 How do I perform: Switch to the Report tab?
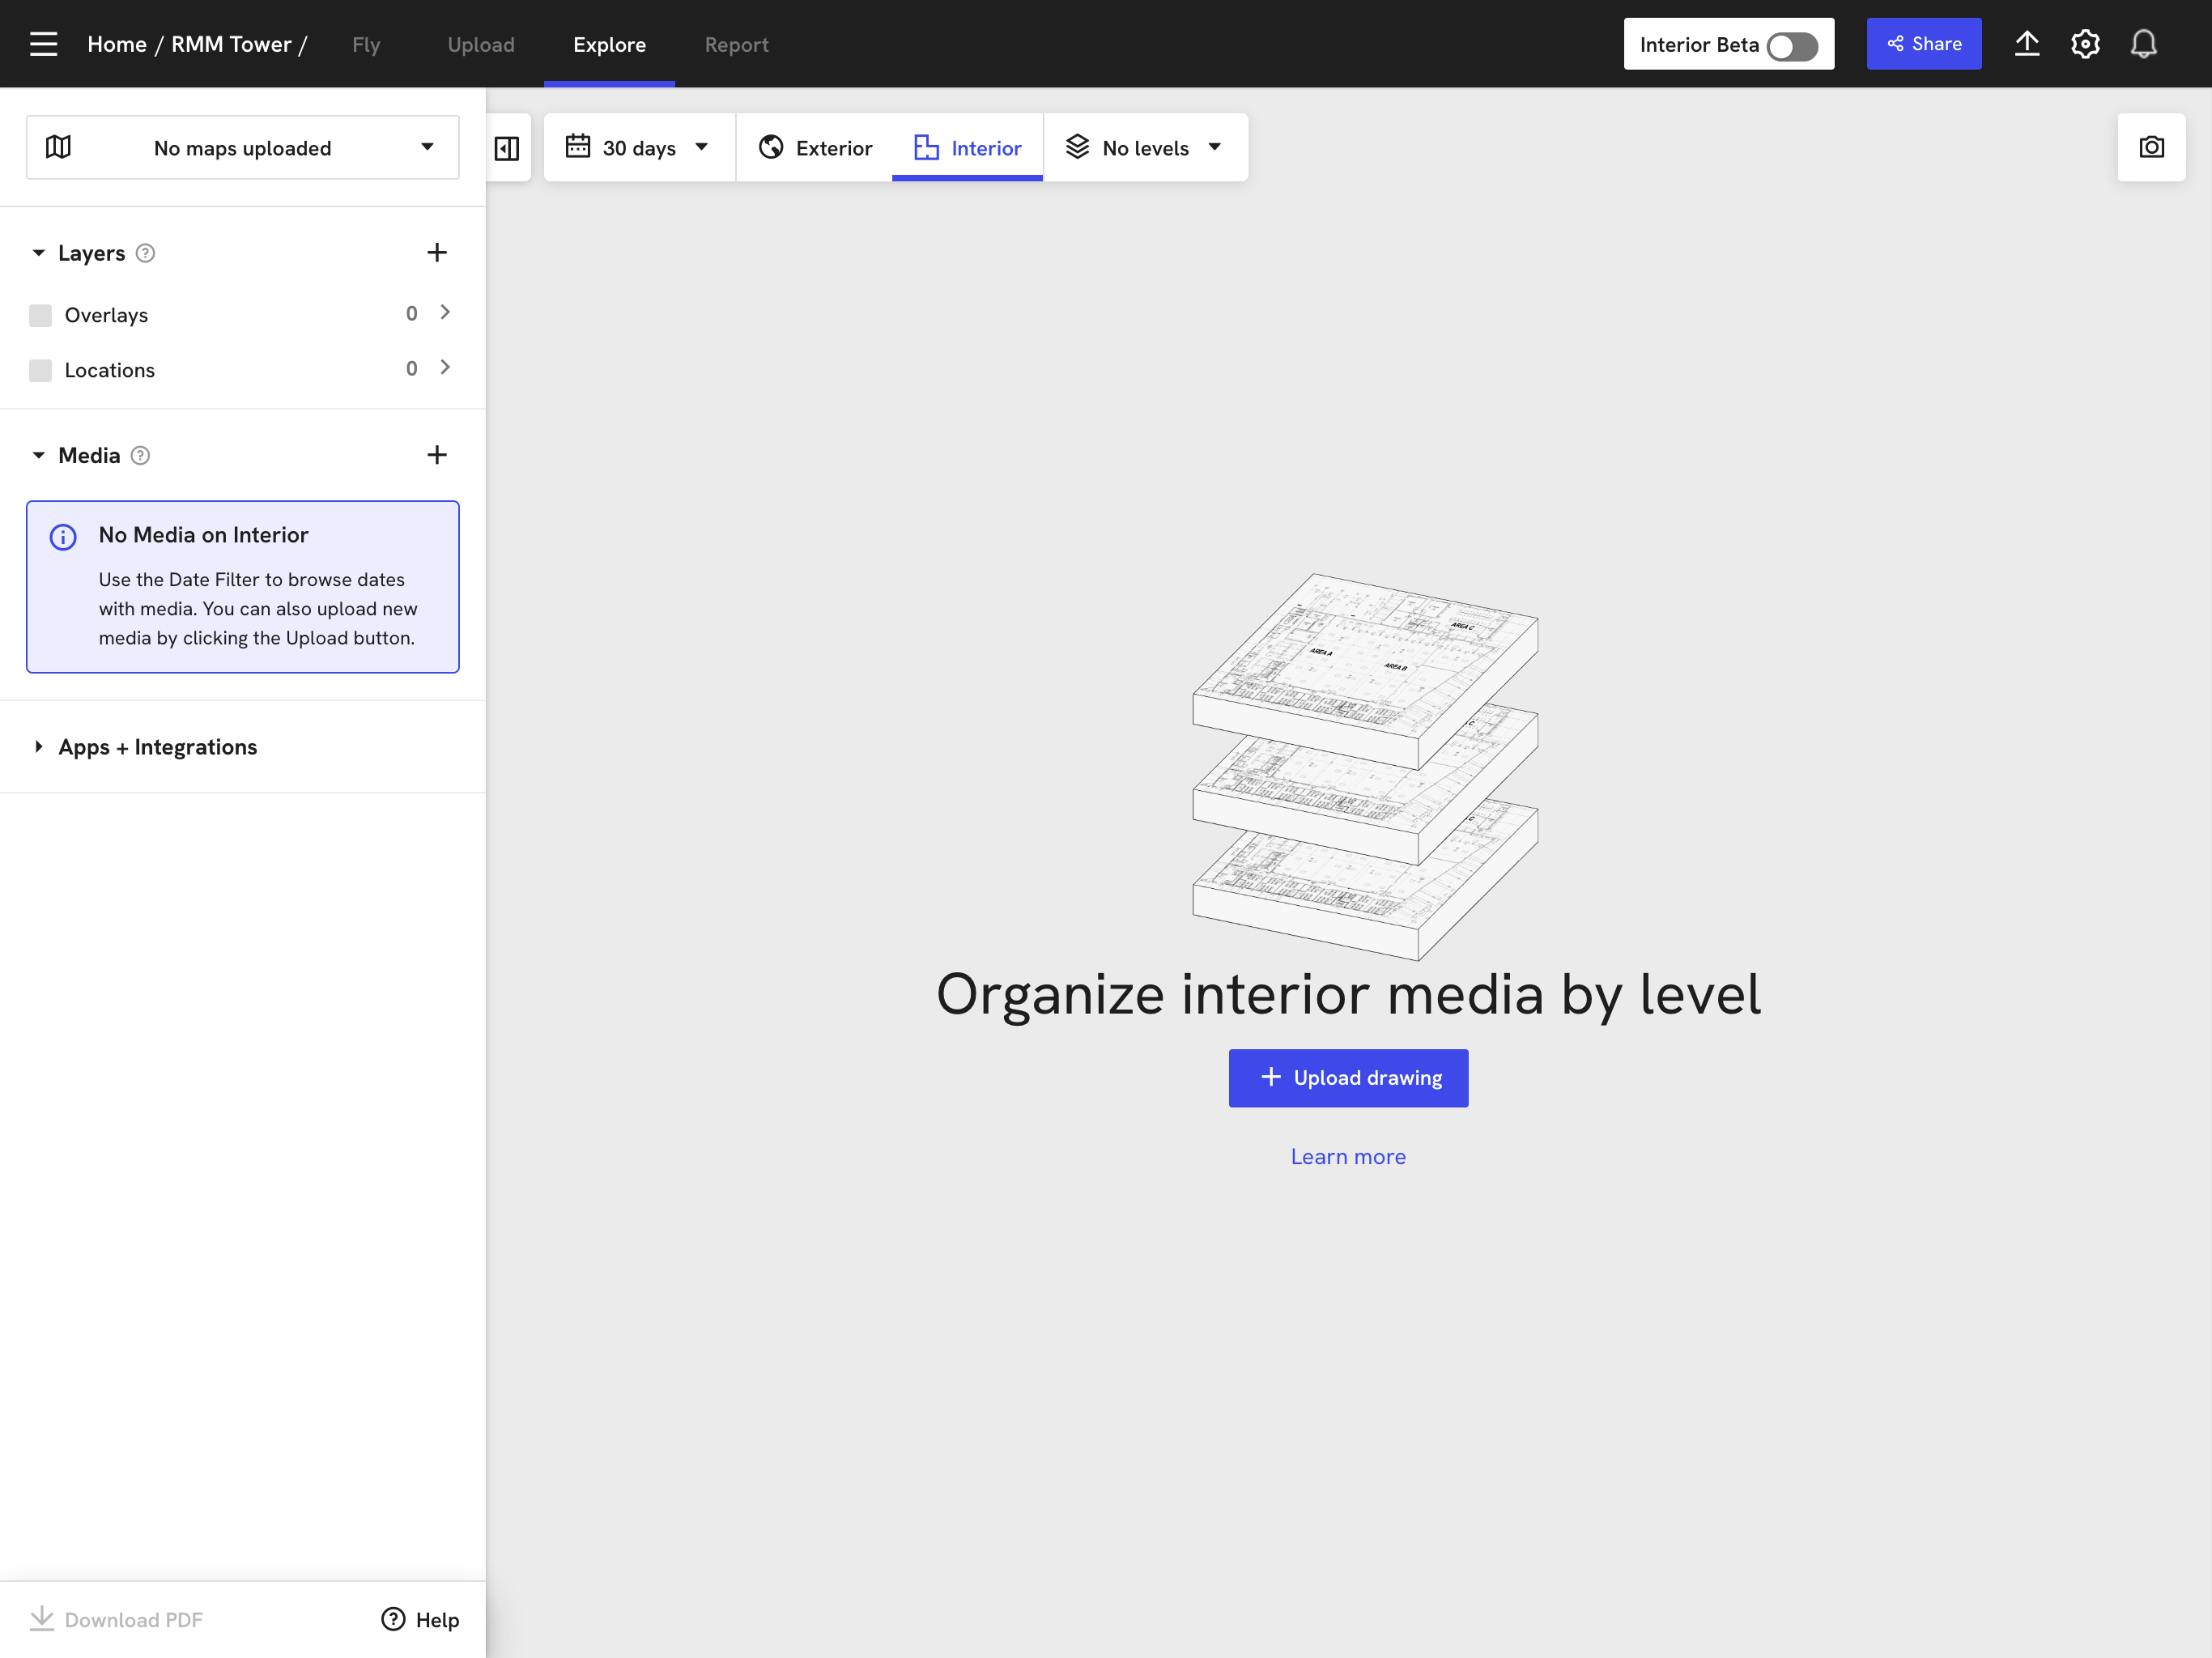coord(736,45)
